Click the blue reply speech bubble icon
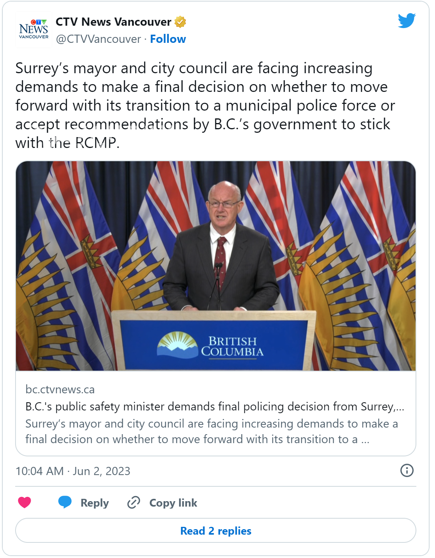The image size is (435, 558). (x=65, y=502)
